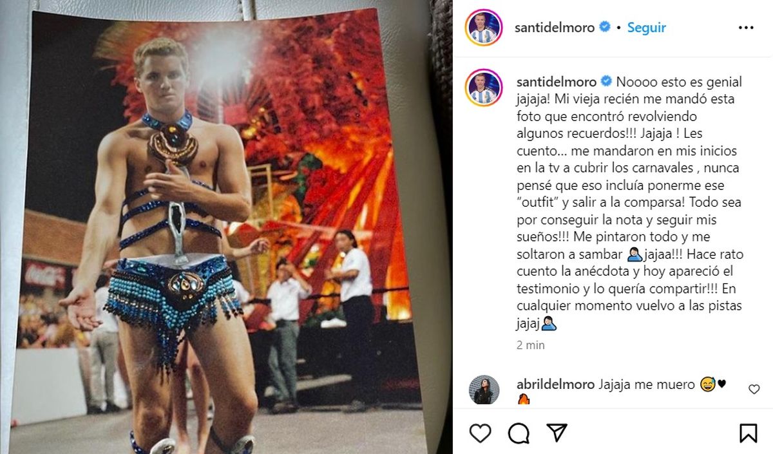773x454 pixels.
Task: Share post using paper plane icon
Action: [557, 433]
